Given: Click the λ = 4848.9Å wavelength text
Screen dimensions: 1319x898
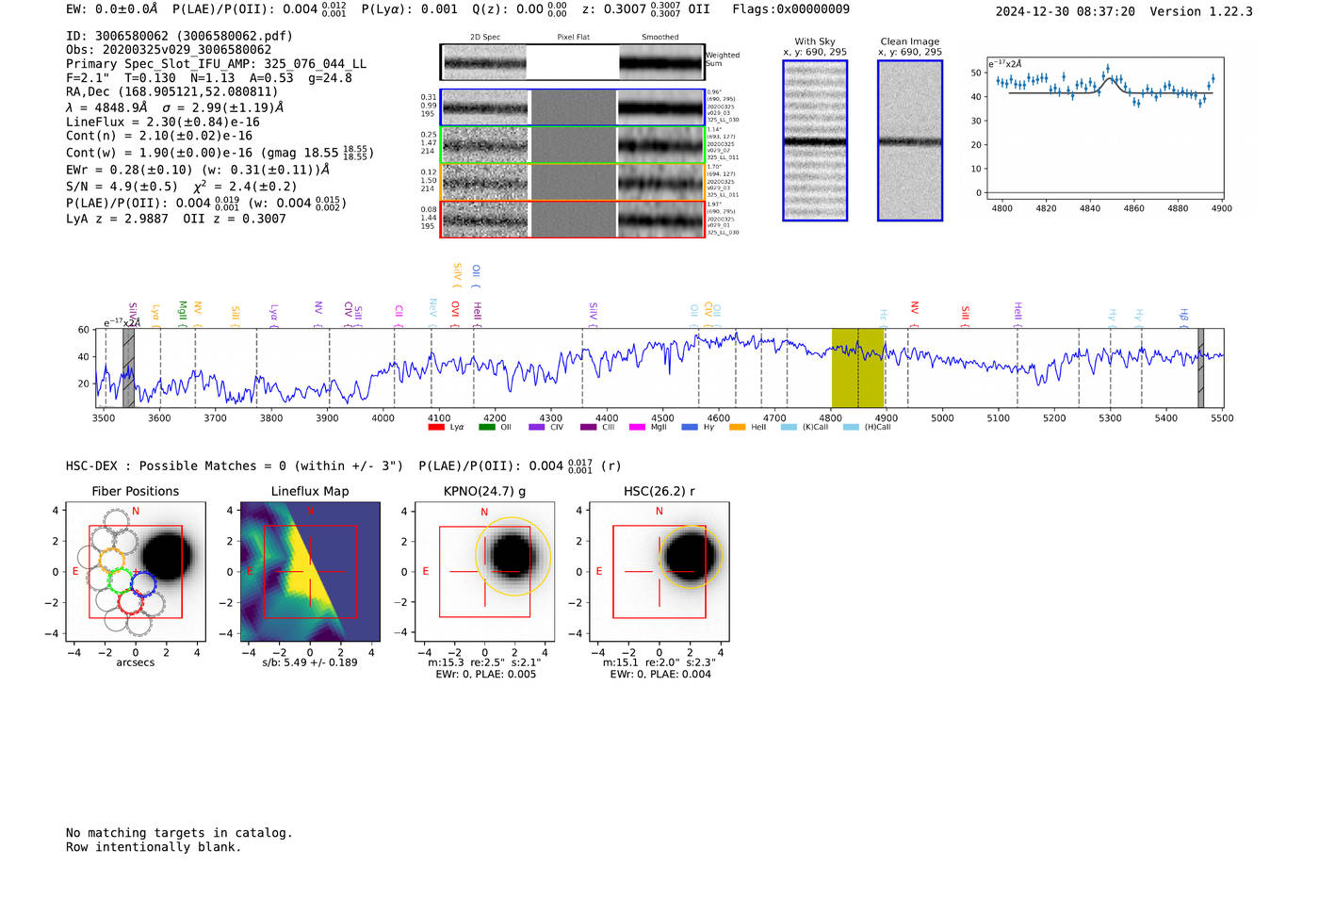Looking at the screenshot, I should 106,107.
